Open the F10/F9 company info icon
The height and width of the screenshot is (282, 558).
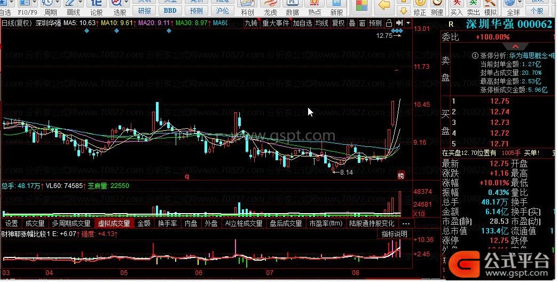tap(25, 3)
